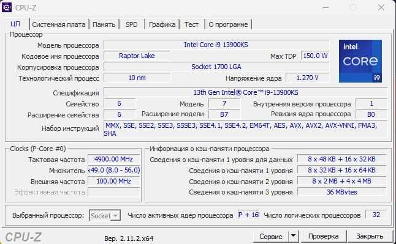Open the Тест tab
Screen dimensions: 396x244
pyautogui.click(x=191, y=24)
